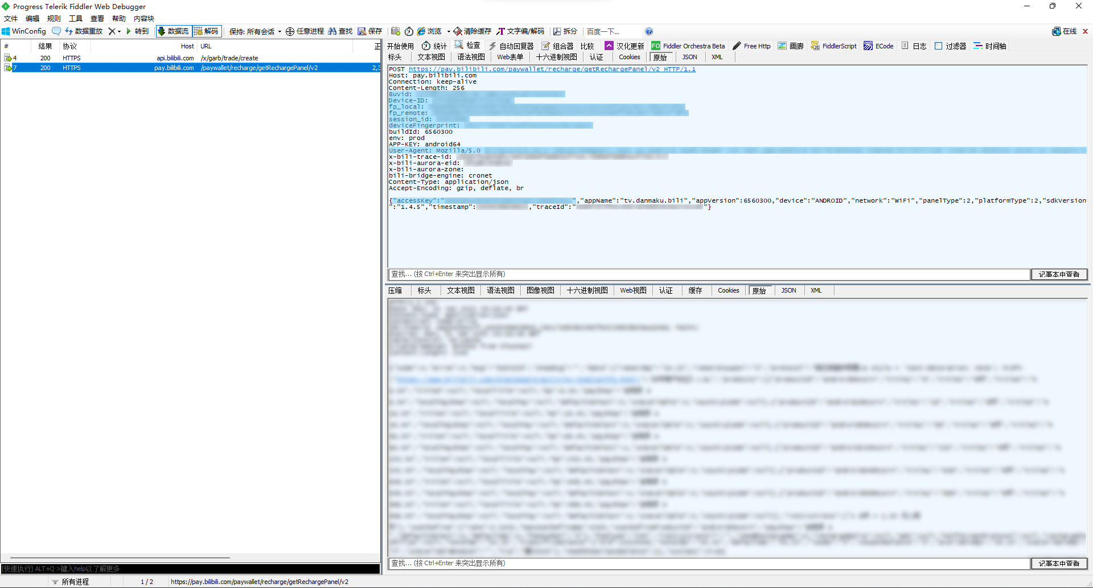1093x588 pixels.
Task: Open the Log (日志) tab
Action: click(914, 46)
